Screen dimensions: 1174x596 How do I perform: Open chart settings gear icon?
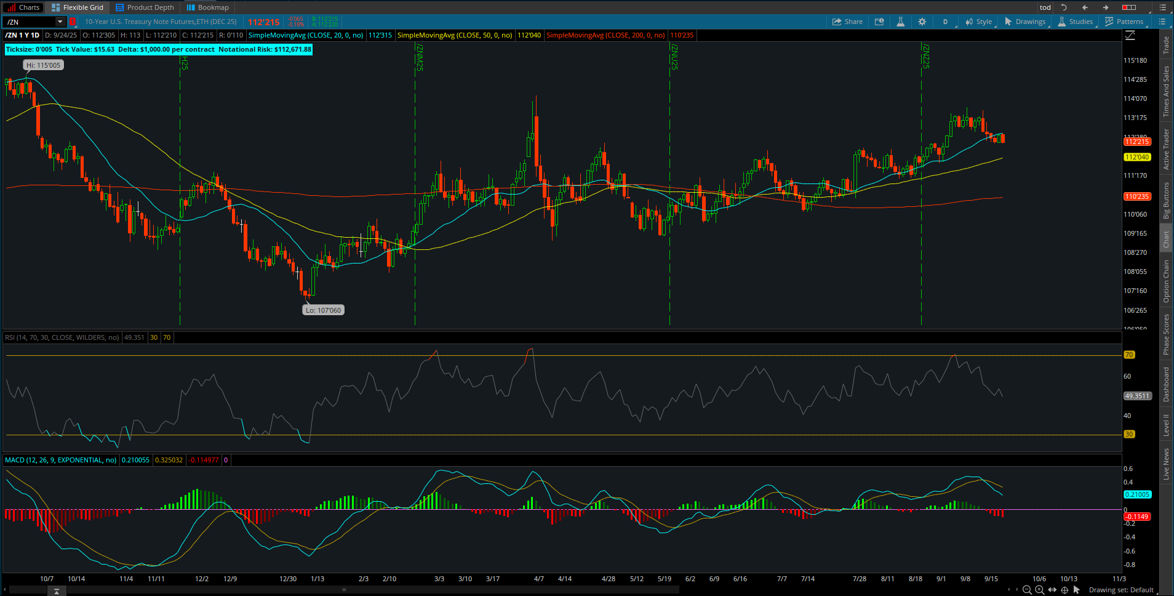(x=922, y=22)
